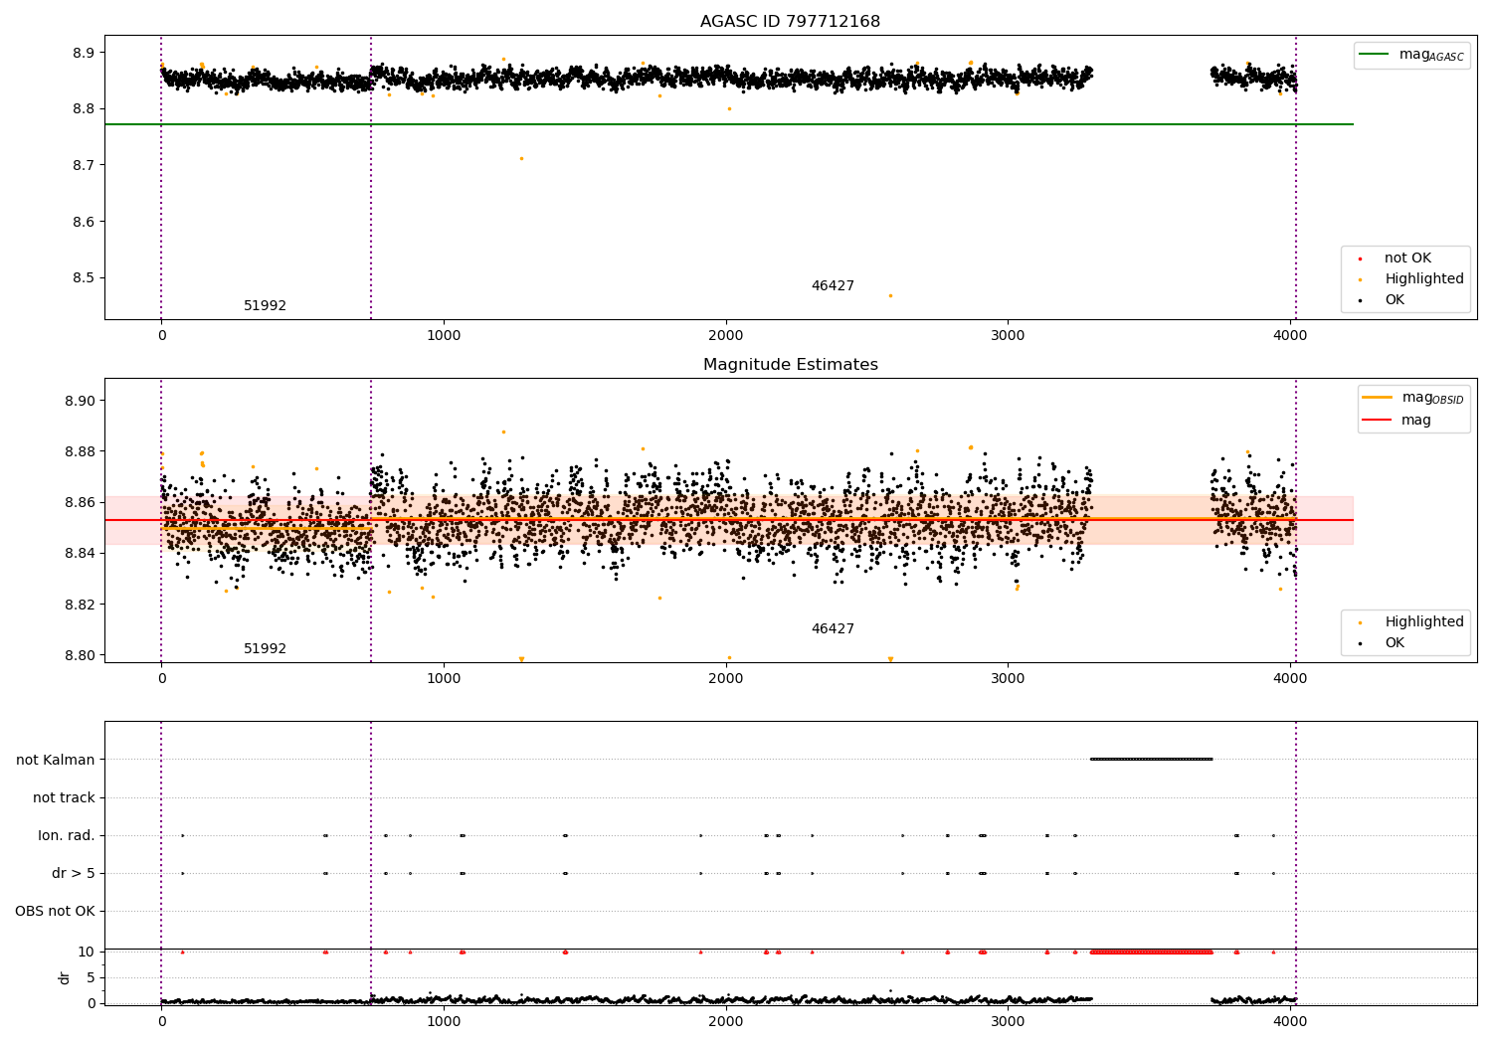Click the 8.6 y-tick in top plot

pos(84,222)
